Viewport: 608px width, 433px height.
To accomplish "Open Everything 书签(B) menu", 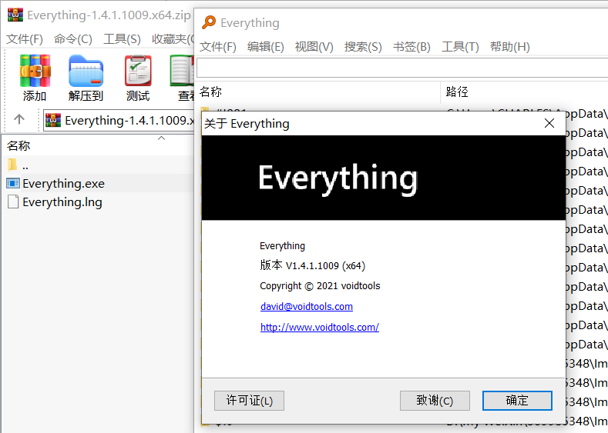I will [x=411, y=47].
